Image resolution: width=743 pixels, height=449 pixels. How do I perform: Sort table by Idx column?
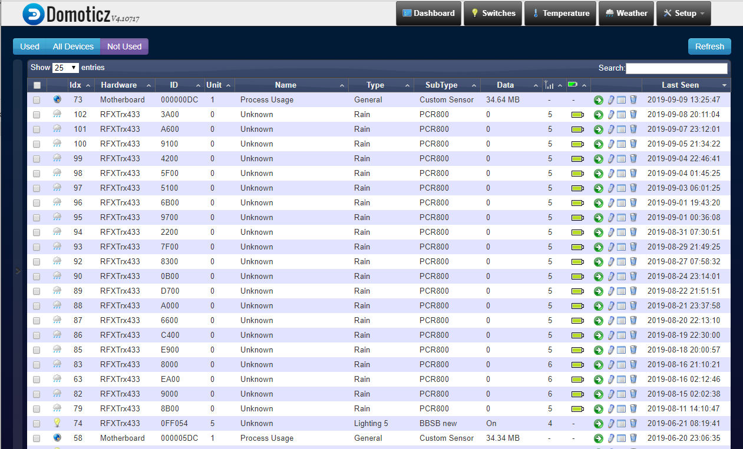(x=80, y=85)
